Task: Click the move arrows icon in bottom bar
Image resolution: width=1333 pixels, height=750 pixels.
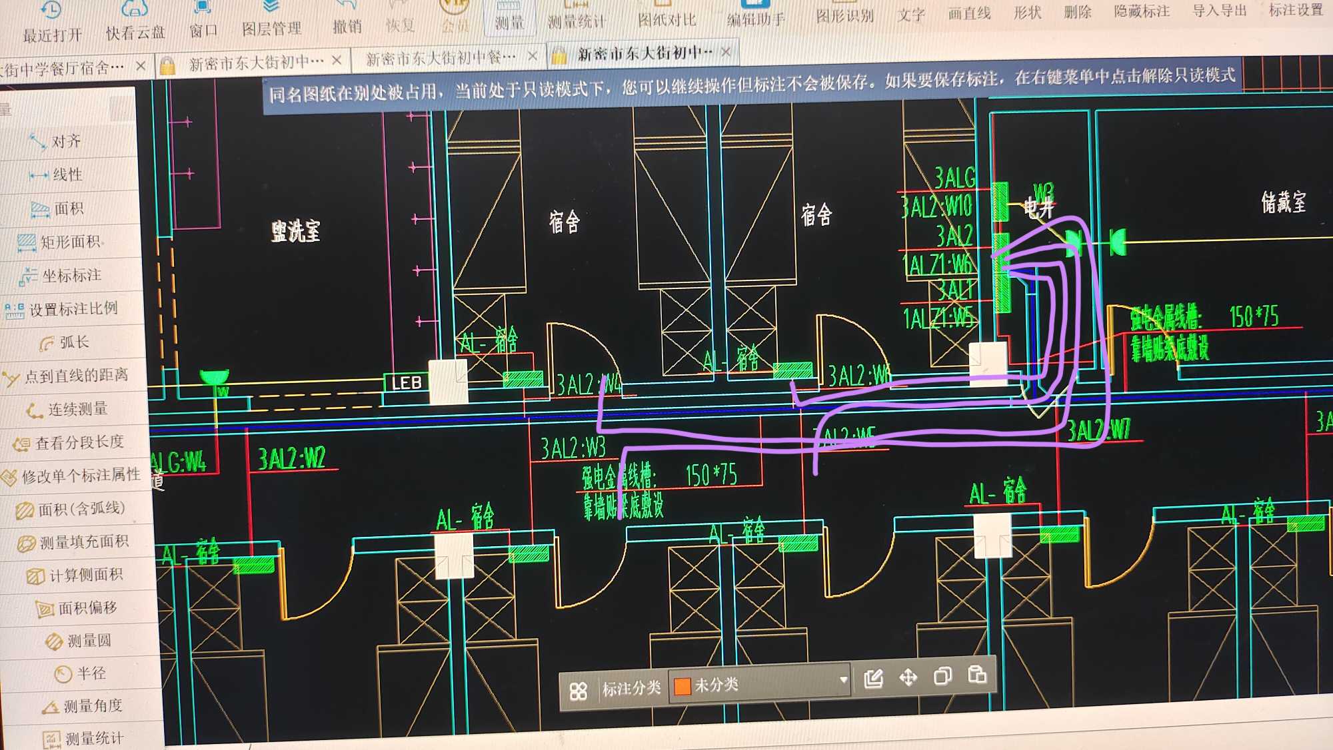Action: (x=908, y=678)
